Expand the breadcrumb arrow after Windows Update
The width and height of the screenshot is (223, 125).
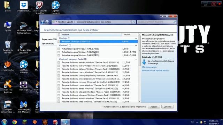pos(75,22)
